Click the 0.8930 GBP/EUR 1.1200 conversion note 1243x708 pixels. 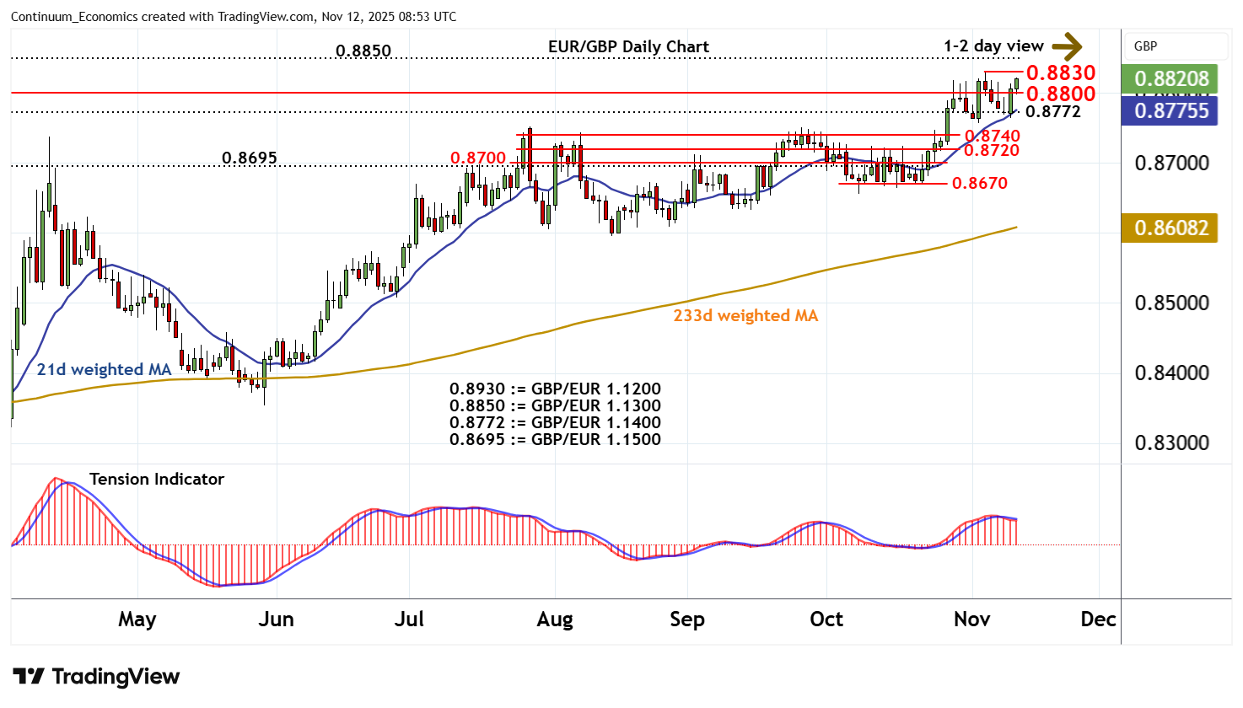555,389
